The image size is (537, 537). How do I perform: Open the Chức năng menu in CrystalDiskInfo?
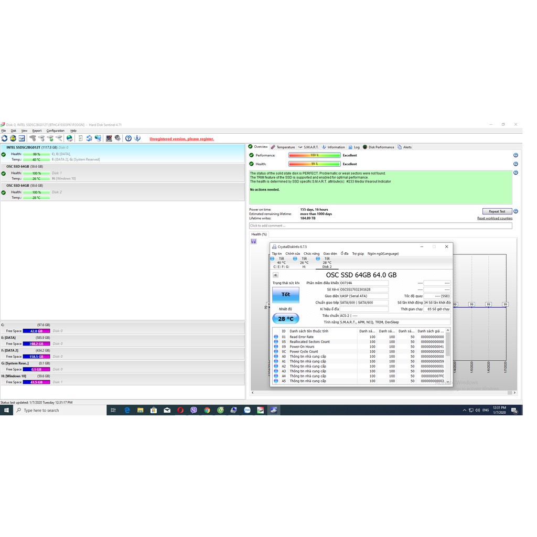(x=311, y=253)
